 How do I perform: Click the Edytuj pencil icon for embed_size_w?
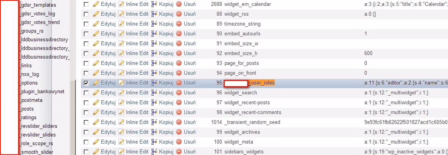(x=96, y=43)
